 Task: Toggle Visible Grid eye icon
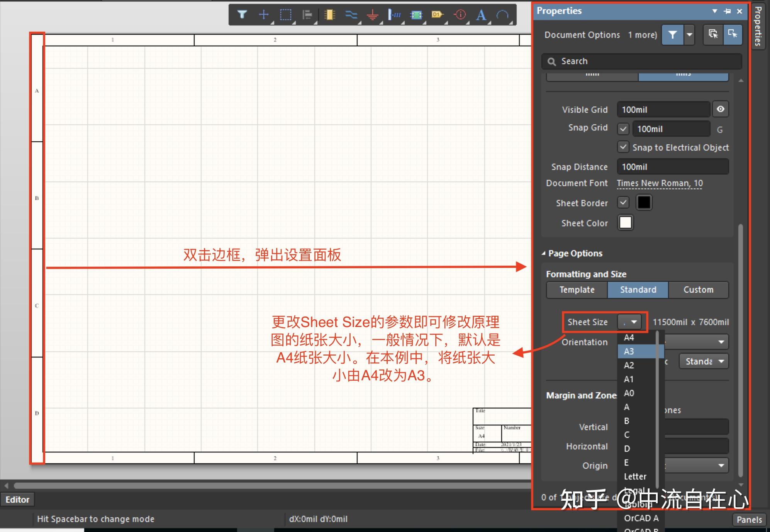(721, 109)
